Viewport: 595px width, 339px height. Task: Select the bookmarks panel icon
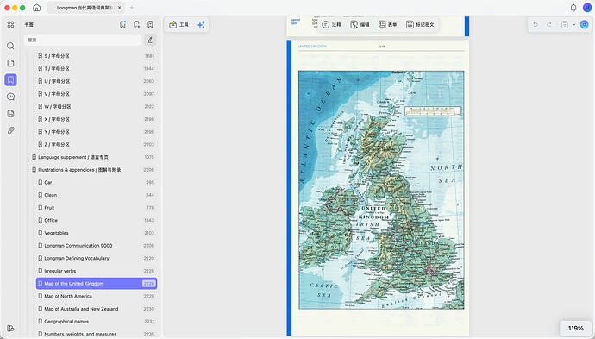point(10,79)
